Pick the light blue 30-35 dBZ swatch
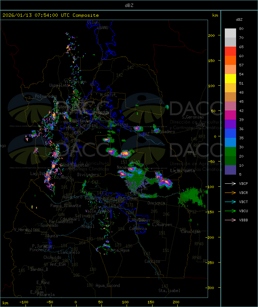Image resolution: width=258 pixels, height=307 pixels. pos(230,142)
